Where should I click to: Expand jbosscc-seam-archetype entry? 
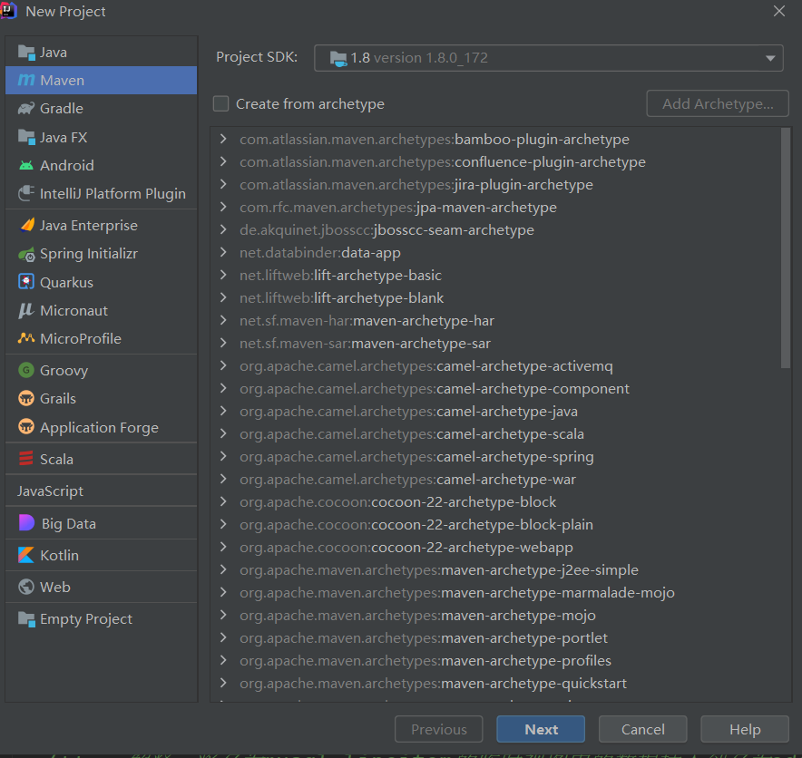point(223,230)
